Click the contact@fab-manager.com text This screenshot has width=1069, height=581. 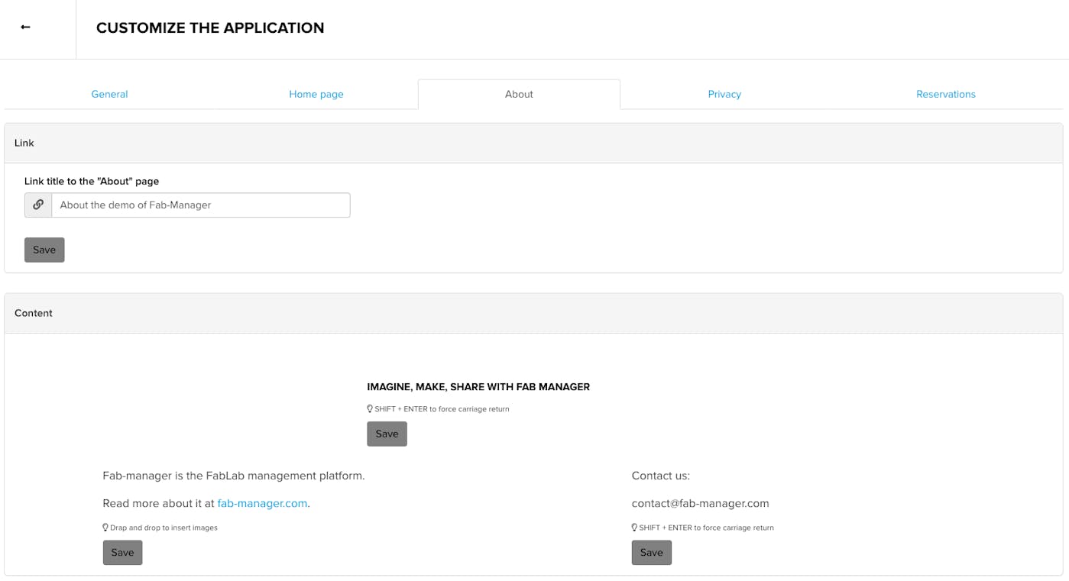[701, 503]
